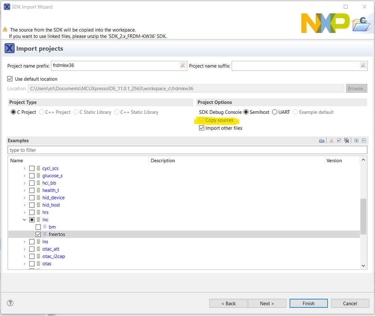Click the Finish button

tap(309, 303)
